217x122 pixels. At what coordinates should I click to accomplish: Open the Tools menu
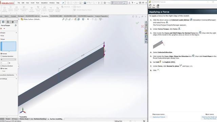(x=38, y=3)
